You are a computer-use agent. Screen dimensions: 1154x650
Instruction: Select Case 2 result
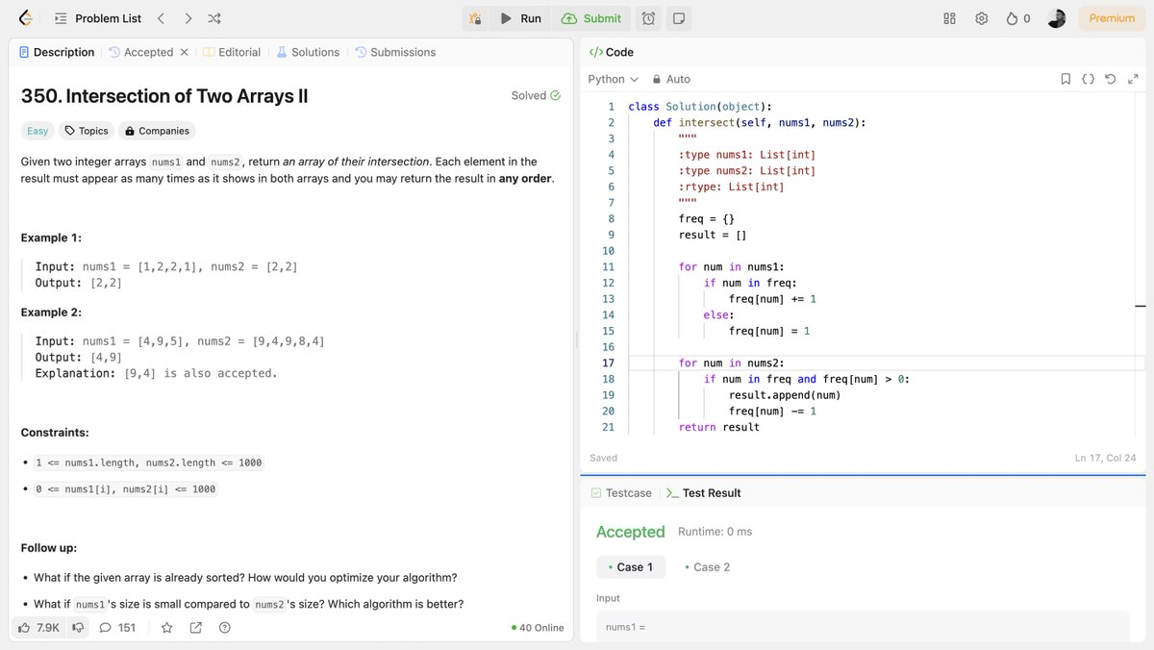707,567
